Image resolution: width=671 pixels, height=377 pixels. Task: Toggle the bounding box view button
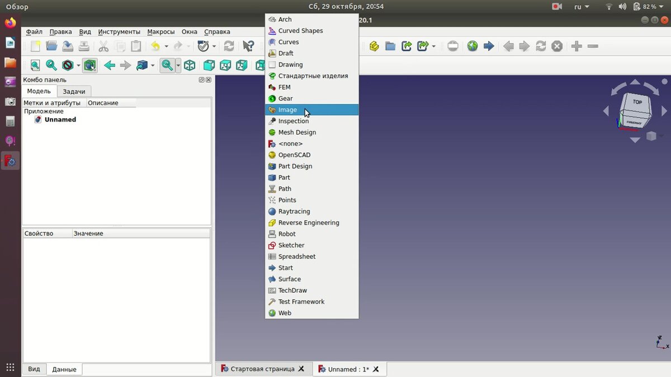[89, 65]
